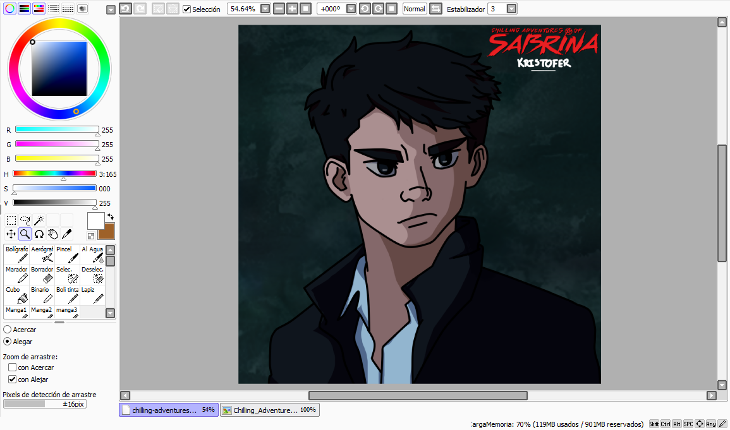Choose the Selec. selection pen
The image size is (730, 430).
pyautogui.click(x=67, y=275)
